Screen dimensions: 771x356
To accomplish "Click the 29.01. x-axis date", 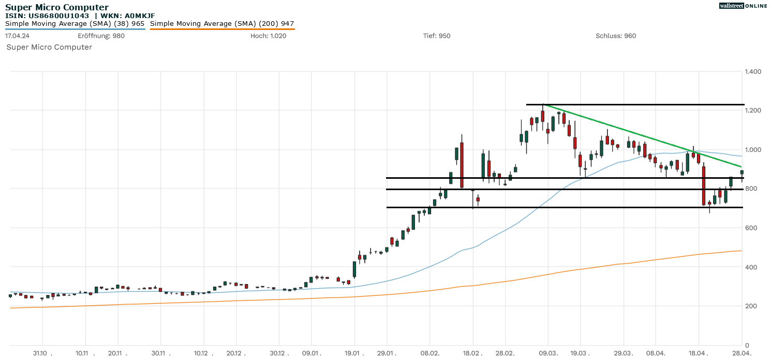I will point(387,353).
